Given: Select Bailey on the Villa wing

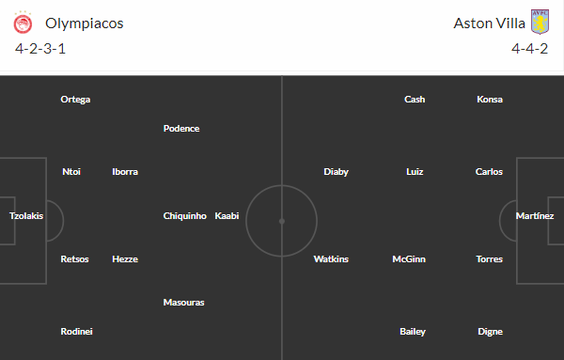Looking at the screenshot, I should (413, 332).
